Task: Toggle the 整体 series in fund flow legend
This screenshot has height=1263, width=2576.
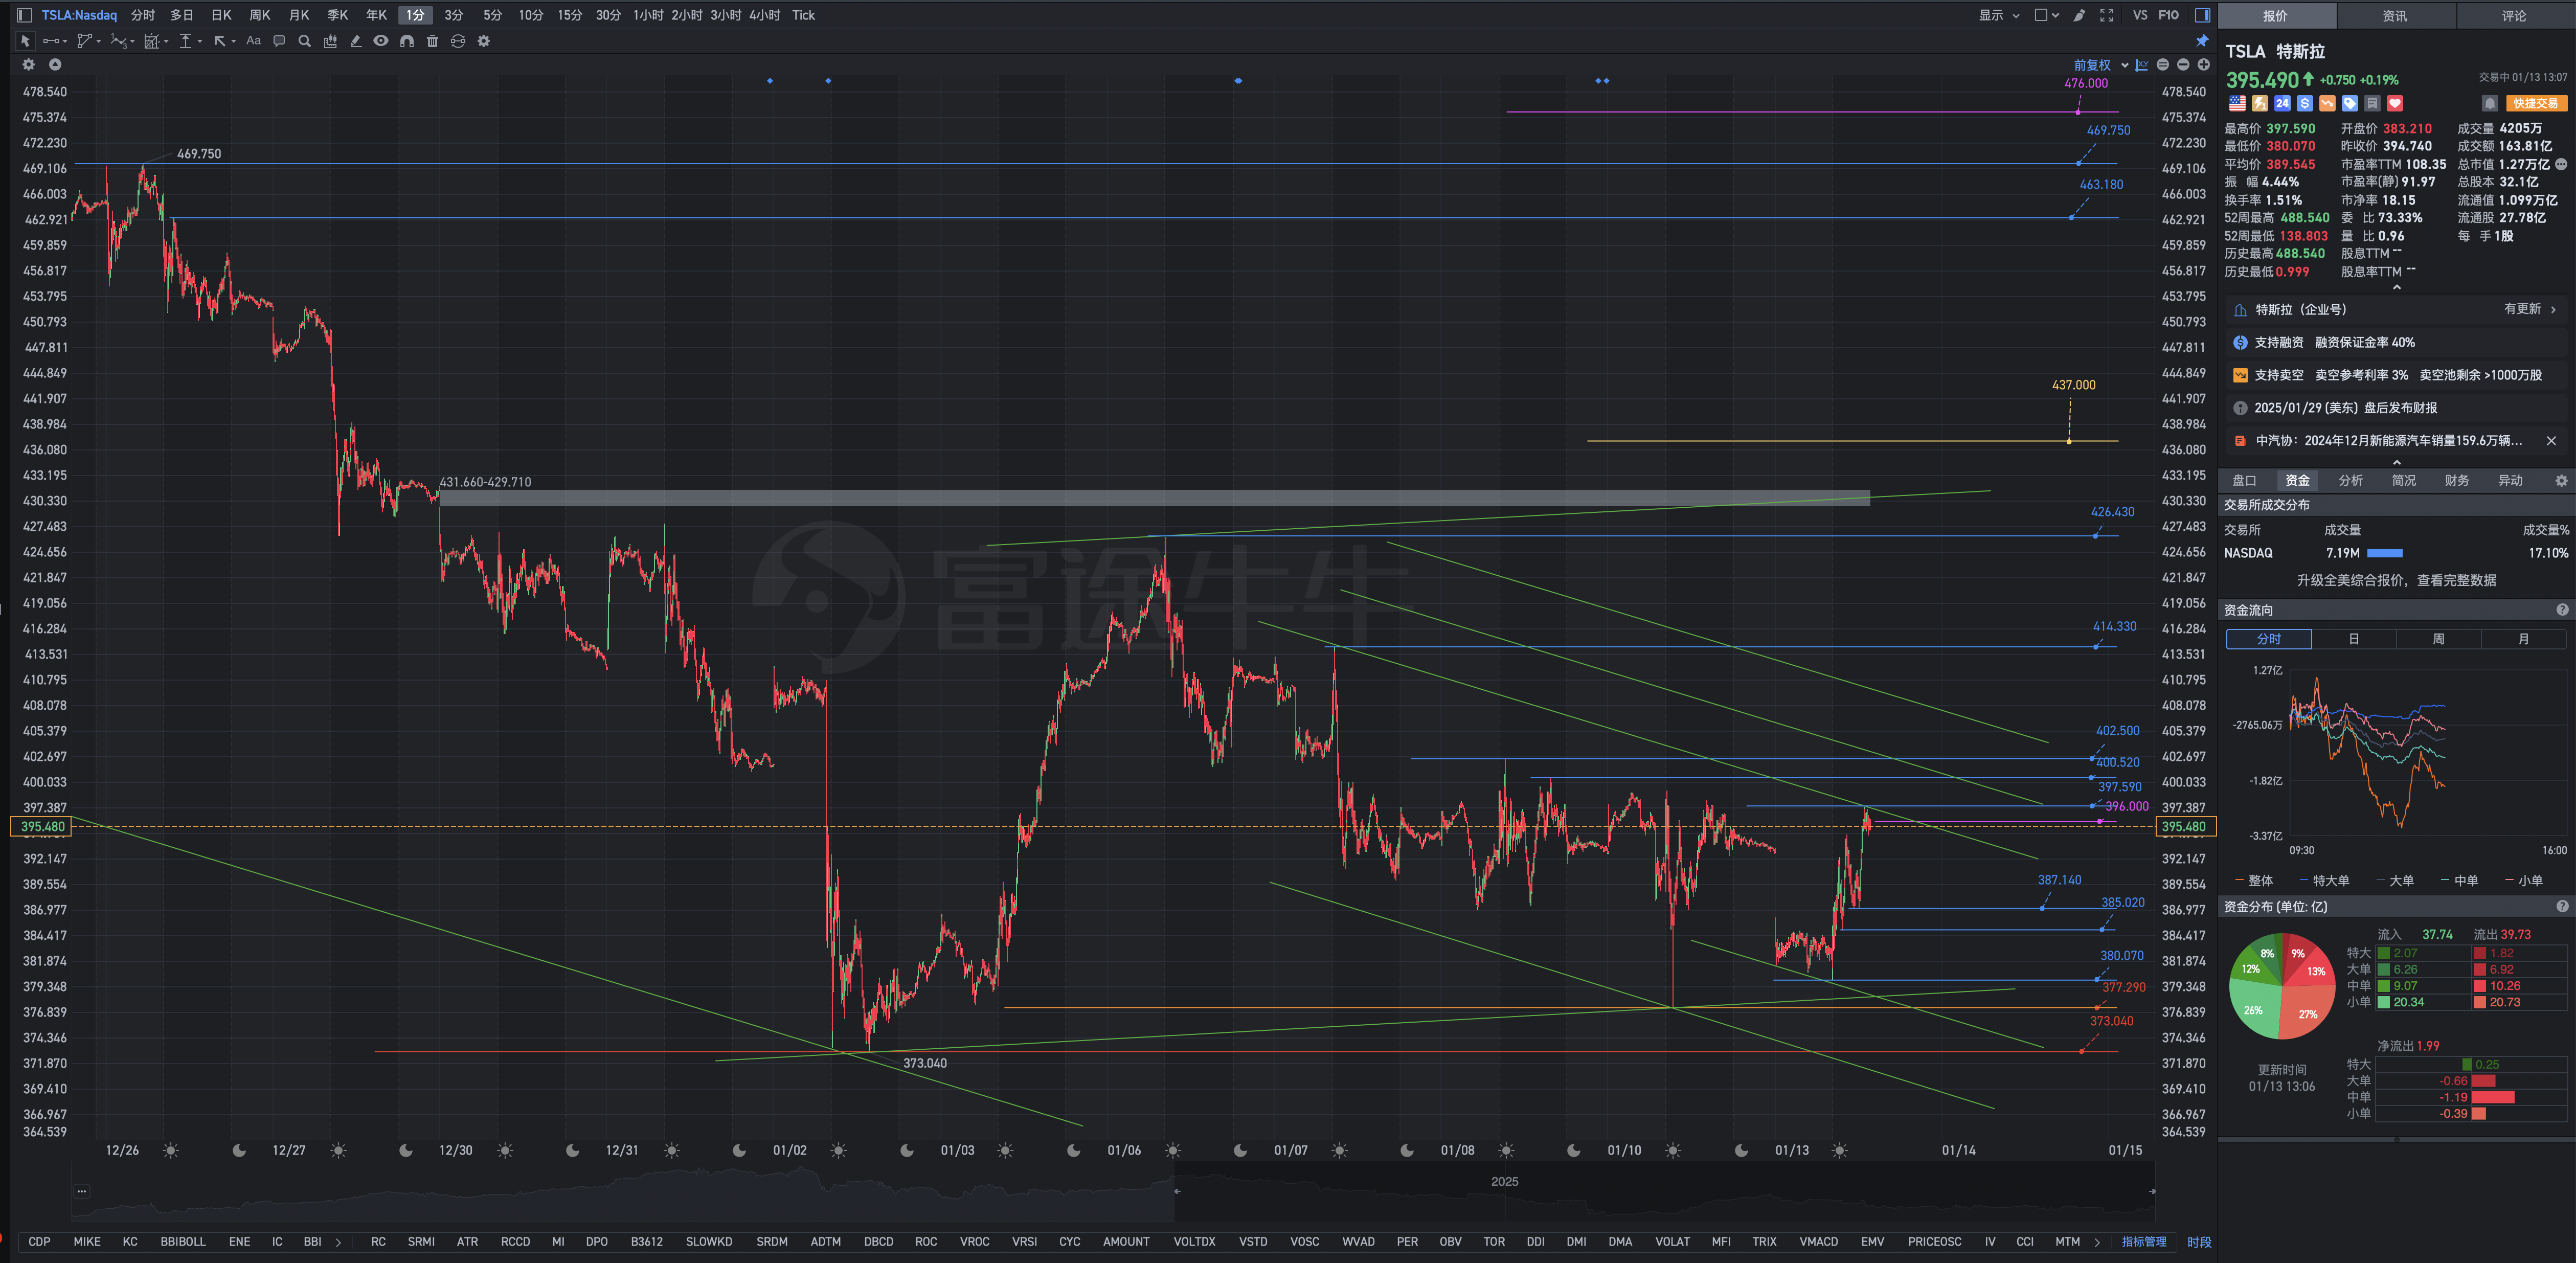Action: click(2254, 880)
